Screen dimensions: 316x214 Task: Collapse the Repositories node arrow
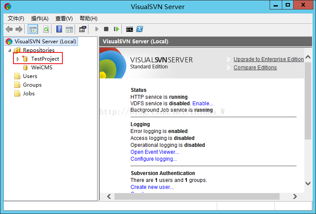pyautogui.click(x=10, y=50)
